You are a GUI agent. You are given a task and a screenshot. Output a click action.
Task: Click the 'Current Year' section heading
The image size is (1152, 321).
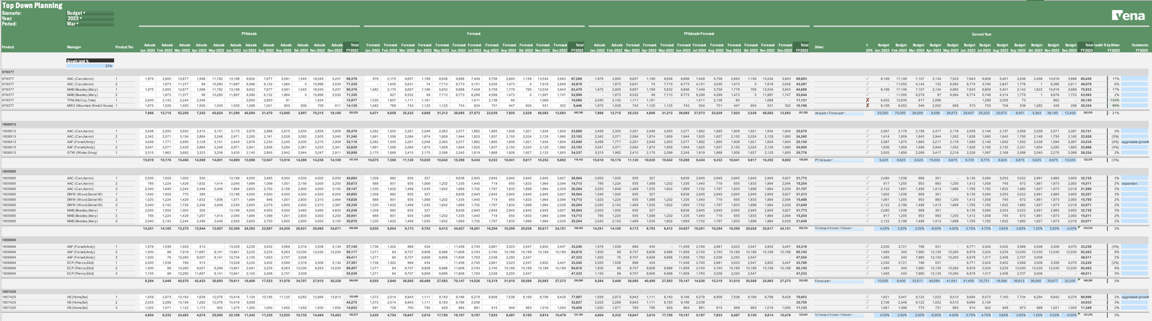[982, 34]
